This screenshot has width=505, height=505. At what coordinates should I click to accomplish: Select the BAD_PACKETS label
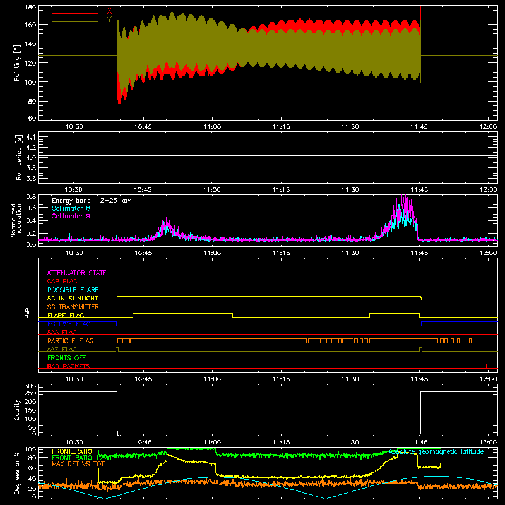(x=69, y=366)
